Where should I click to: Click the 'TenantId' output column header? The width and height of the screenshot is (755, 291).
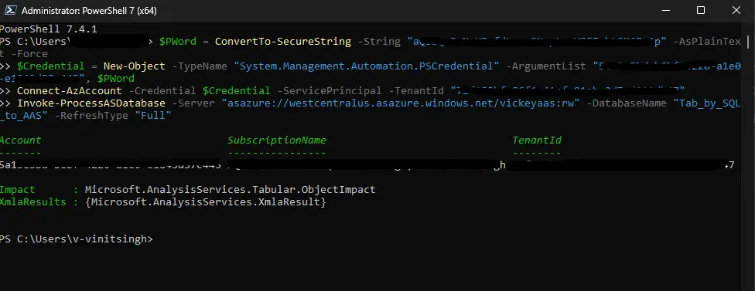coord(537,140)
